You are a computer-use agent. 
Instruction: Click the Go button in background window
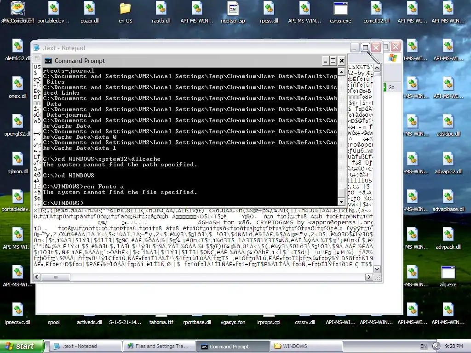click(x=389, y=87)
